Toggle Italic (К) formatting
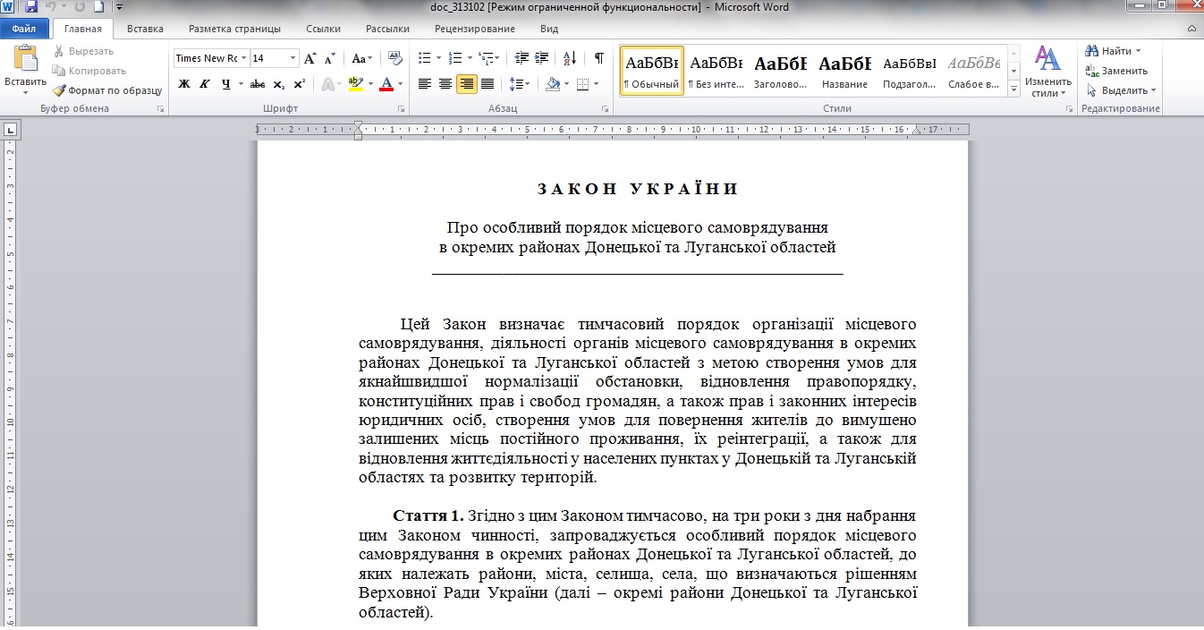Screen dimensions: 1204x630 click(x=205, y=84)
